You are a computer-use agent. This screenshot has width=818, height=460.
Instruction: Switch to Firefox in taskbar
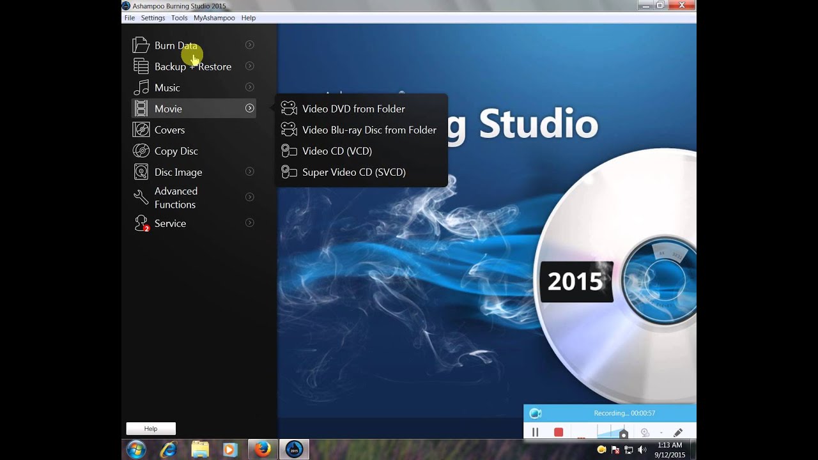[x=263, y=450]
